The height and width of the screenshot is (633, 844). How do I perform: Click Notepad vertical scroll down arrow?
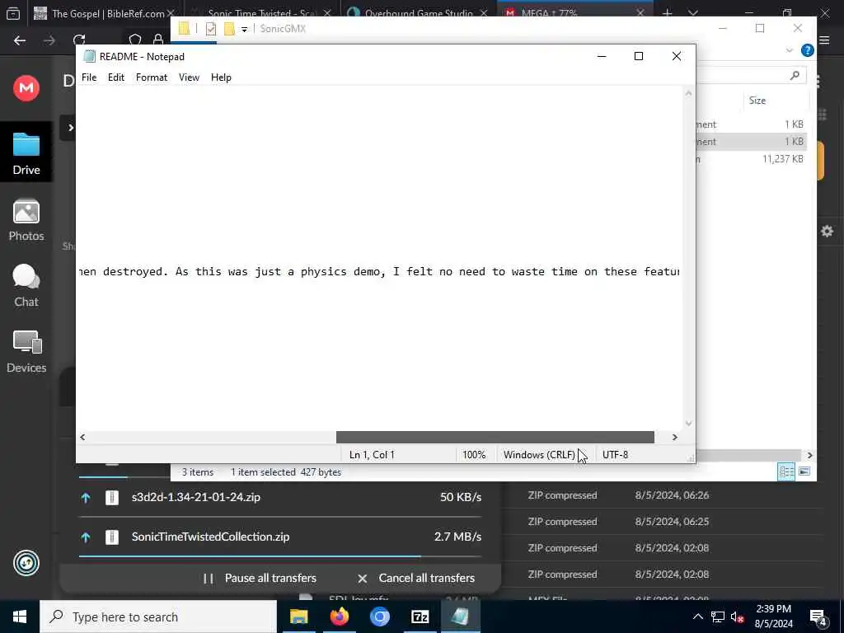click(x=688, y=424)
